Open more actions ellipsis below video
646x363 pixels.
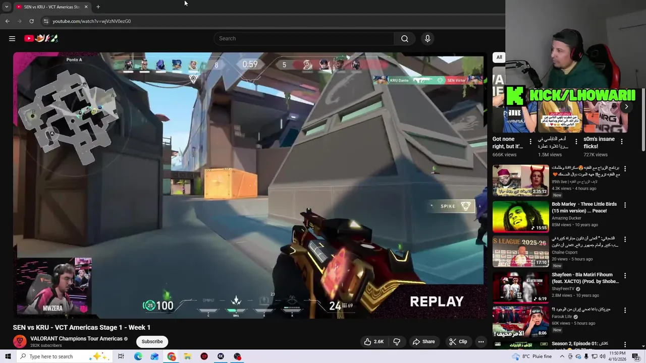(481, 341)
